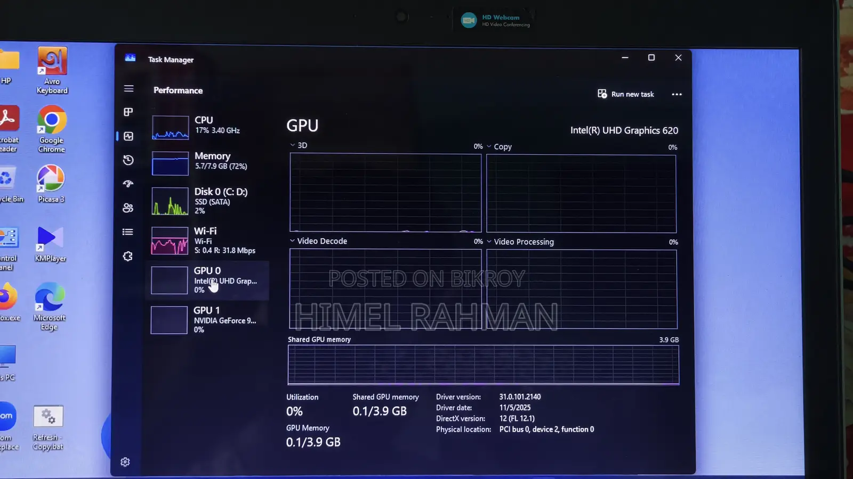Click the Acrobat Reader desktop icon
Image resolution: width=853 pixels, height=479 pixels.
pos(9,129)
